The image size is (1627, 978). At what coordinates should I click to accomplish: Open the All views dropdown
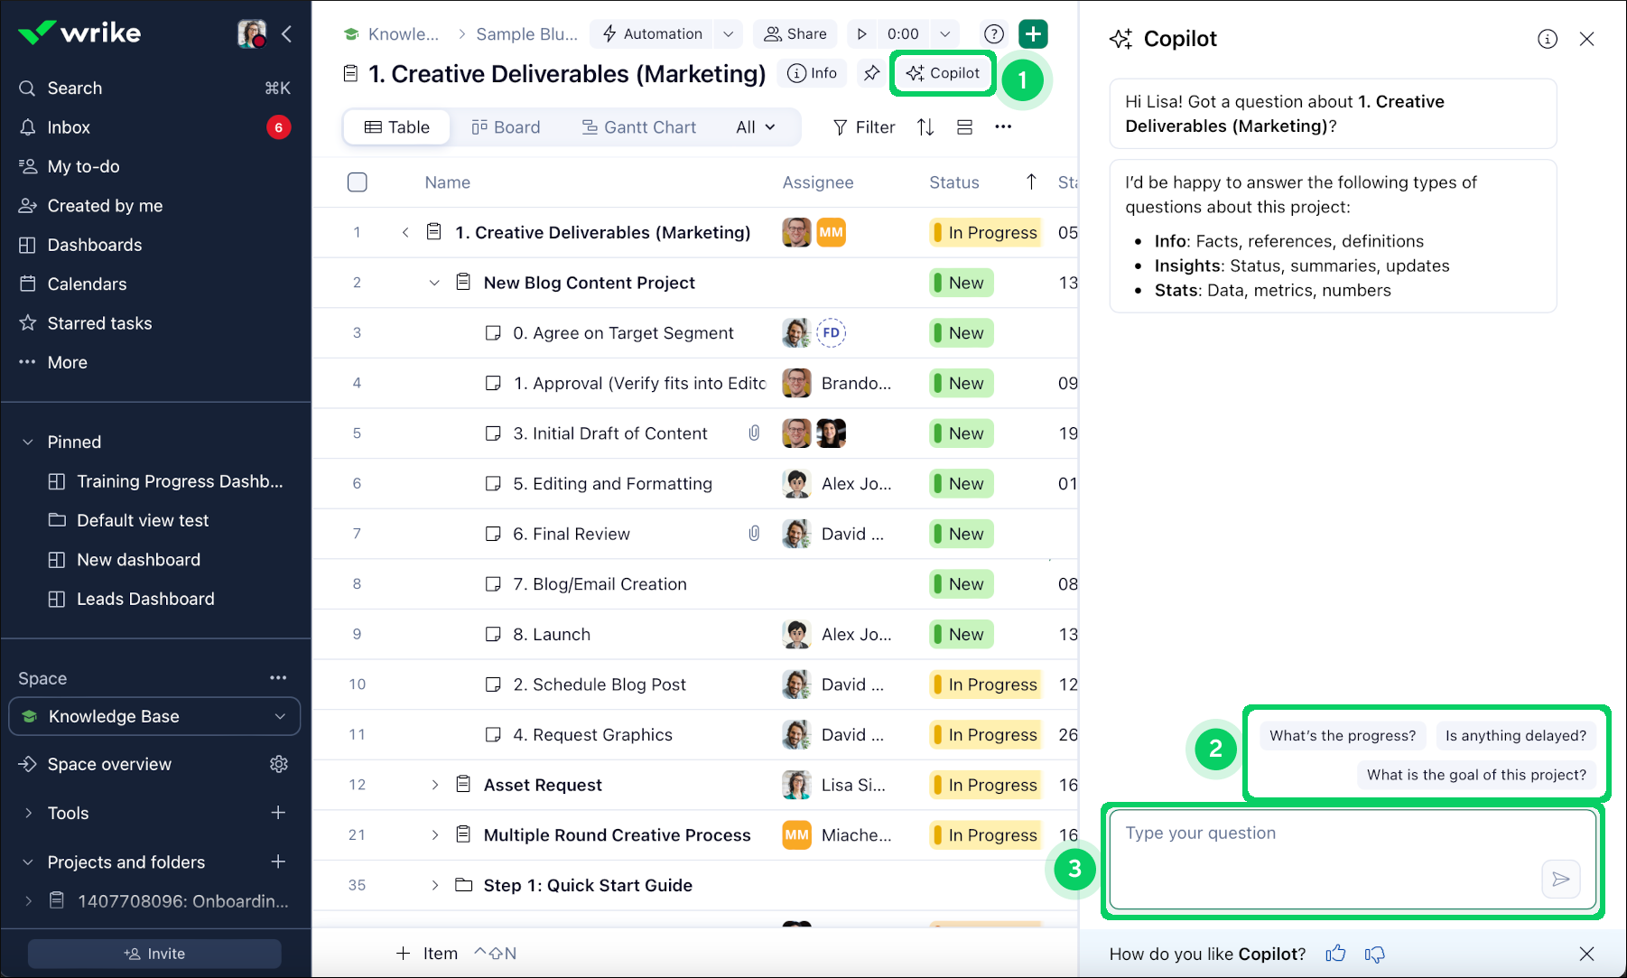[x=756, y=127]
